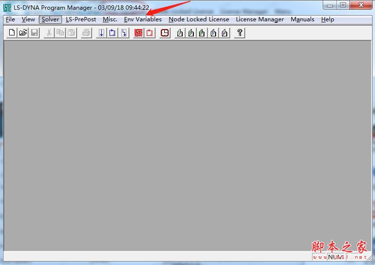Click the Save floppy disk icon
This screenshot has height=265, width=375.
(34, 33)
